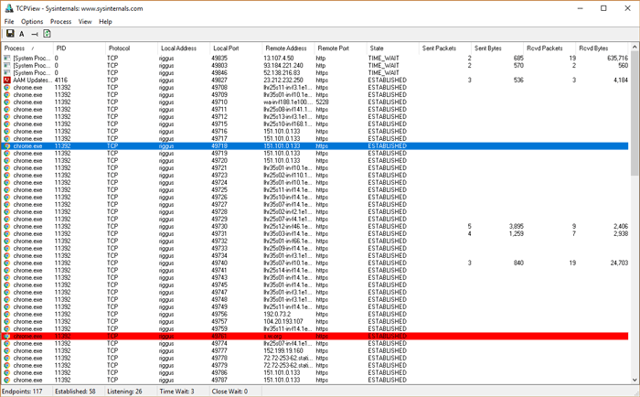Click Rcvd Bytes value 635,716
Image resolution: width=640 pixels, height=397 pixels.
617,58
